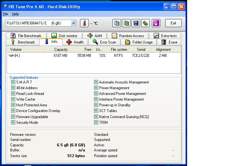230x166 pixels.
Task: Toggle Automatic Acoustic Management checkbox
Action: click(x=96, y=82)
